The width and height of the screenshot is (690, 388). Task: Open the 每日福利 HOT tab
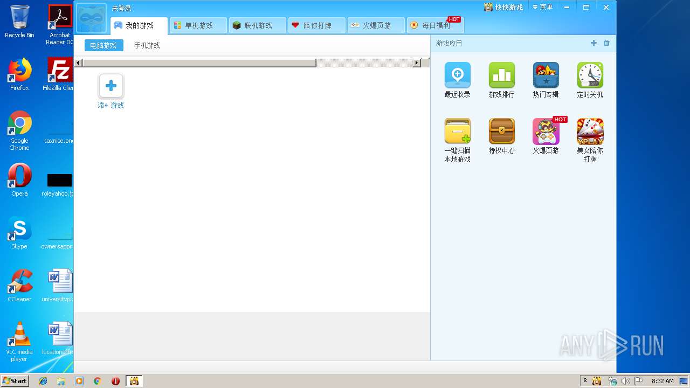pos(435,25)
